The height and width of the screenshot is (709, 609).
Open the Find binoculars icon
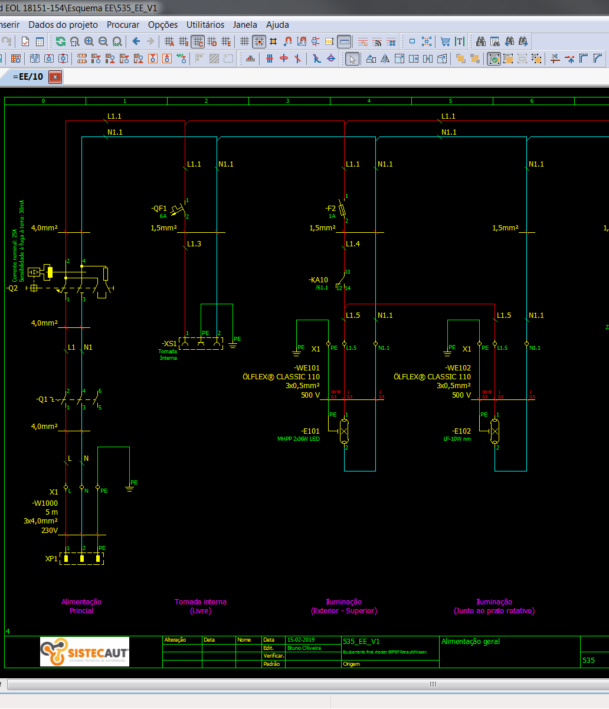(481, 41)
